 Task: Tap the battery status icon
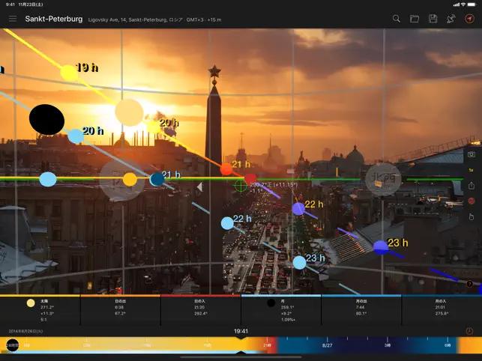coord(472,4)
